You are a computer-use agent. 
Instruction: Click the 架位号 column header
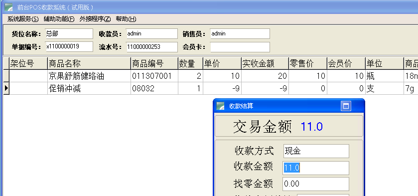28,63
